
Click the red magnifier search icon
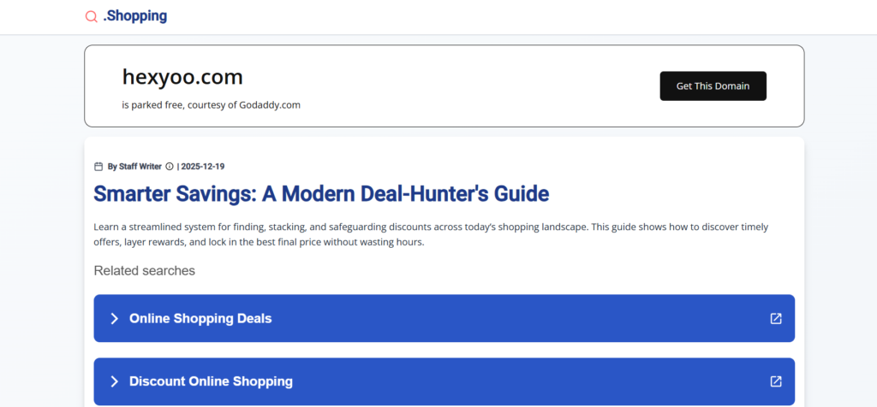click(x=92, y=17)
